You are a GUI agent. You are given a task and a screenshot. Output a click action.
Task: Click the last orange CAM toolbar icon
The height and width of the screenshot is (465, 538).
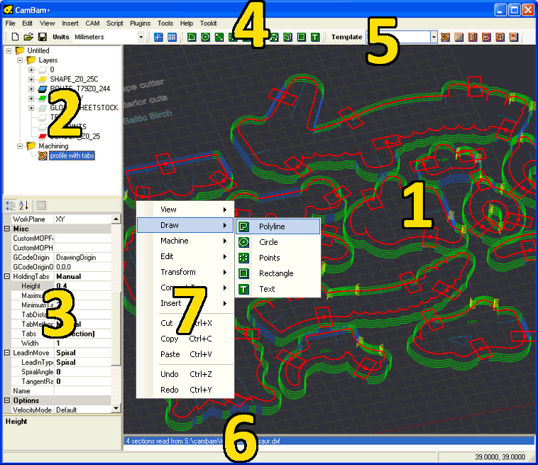[514, 37]
